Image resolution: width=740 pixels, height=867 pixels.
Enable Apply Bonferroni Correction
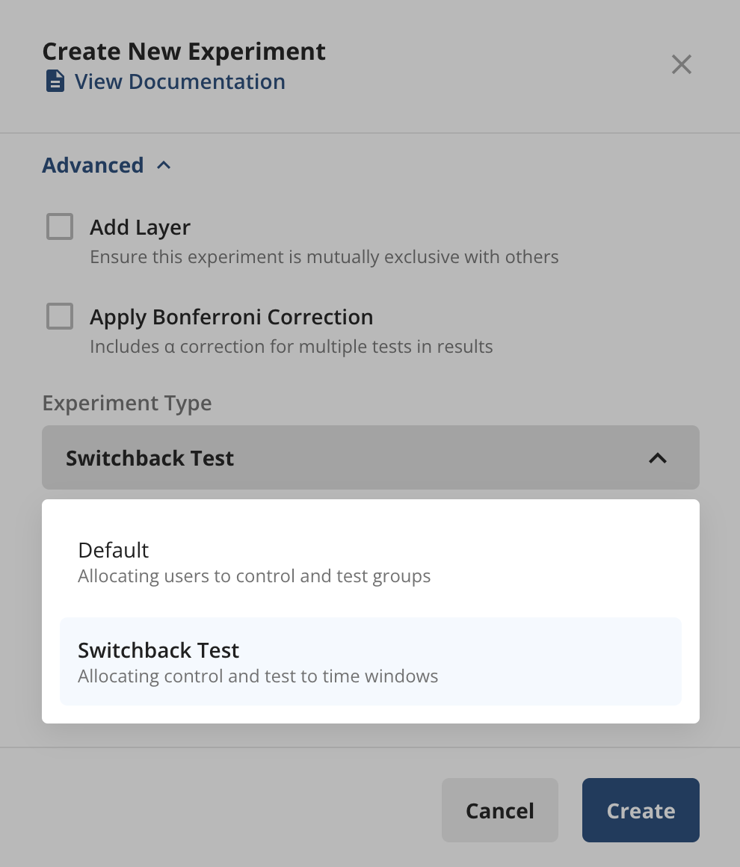59,316
